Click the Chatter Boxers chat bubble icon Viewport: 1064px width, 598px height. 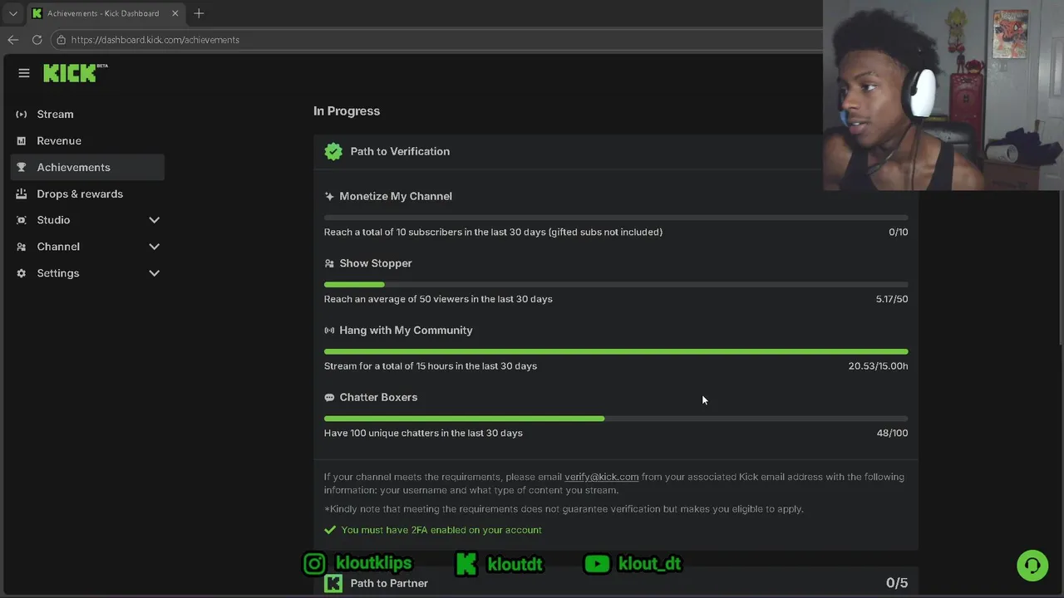[329, 398]
